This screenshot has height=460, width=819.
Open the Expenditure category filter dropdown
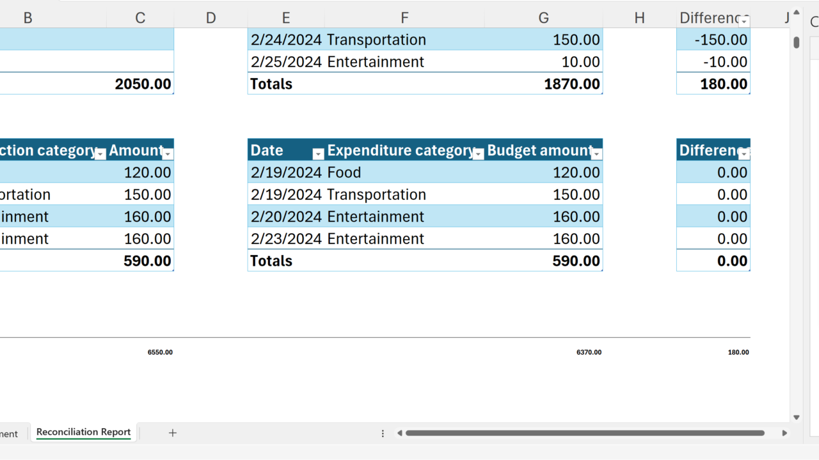(x=478, y=154)
